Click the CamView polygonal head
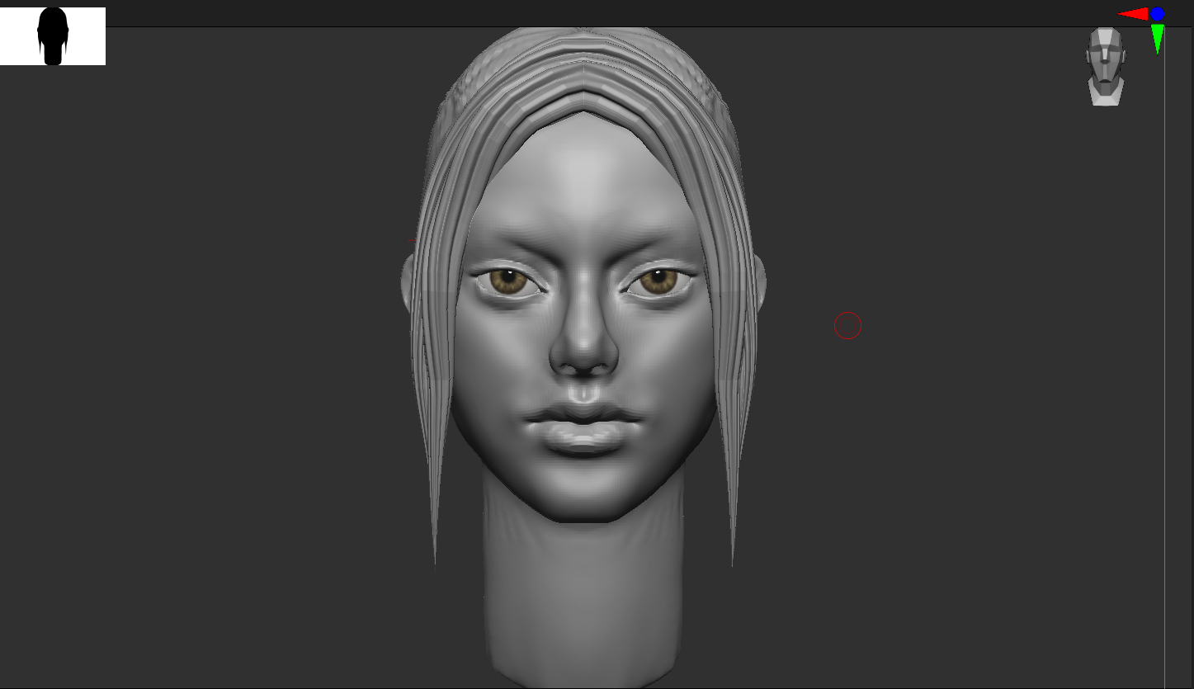1194x689 pixels. click(x=1106, y=67)
